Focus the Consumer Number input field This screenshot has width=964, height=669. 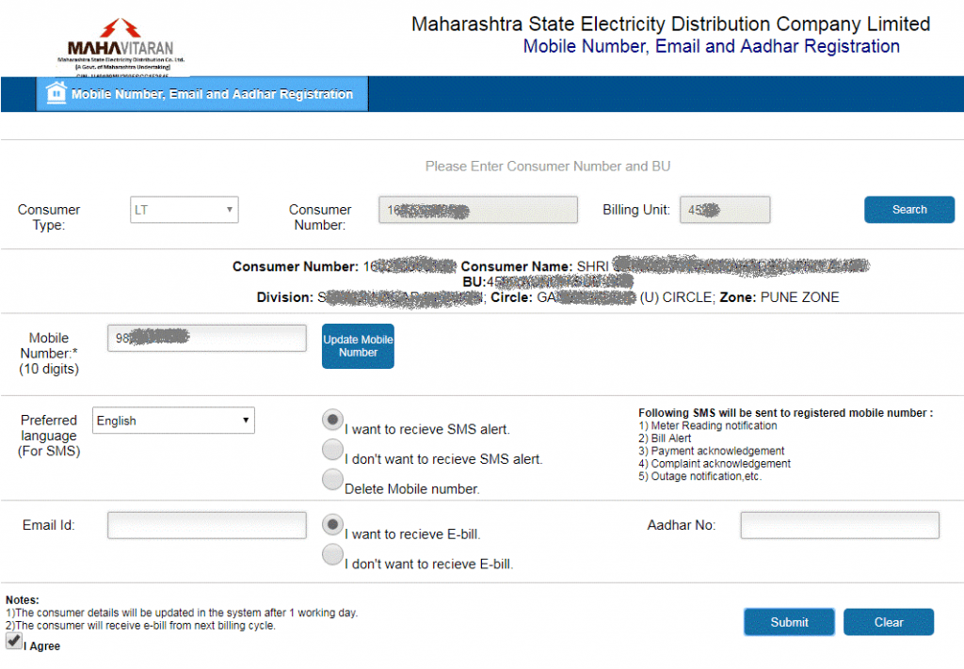pos(477,210)
